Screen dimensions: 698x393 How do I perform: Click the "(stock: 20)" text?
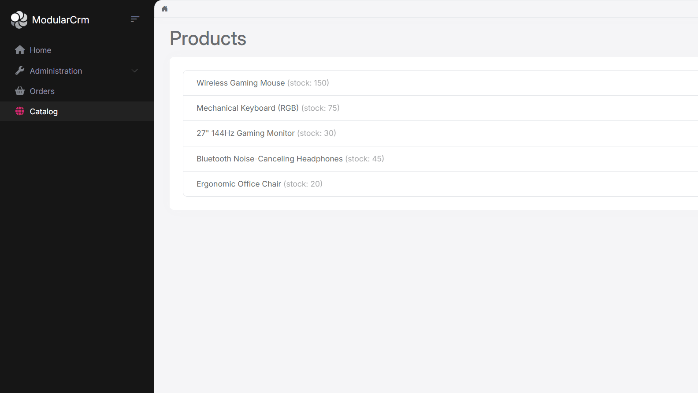click(303, 184)
